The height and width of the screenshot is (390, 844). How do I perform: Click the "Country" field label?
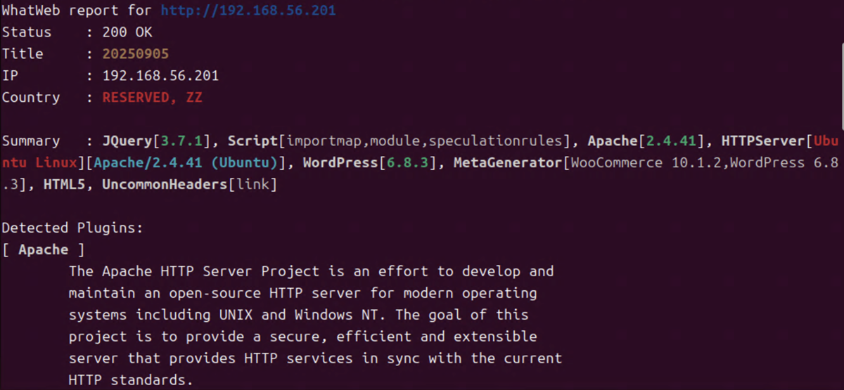(31, 98)
